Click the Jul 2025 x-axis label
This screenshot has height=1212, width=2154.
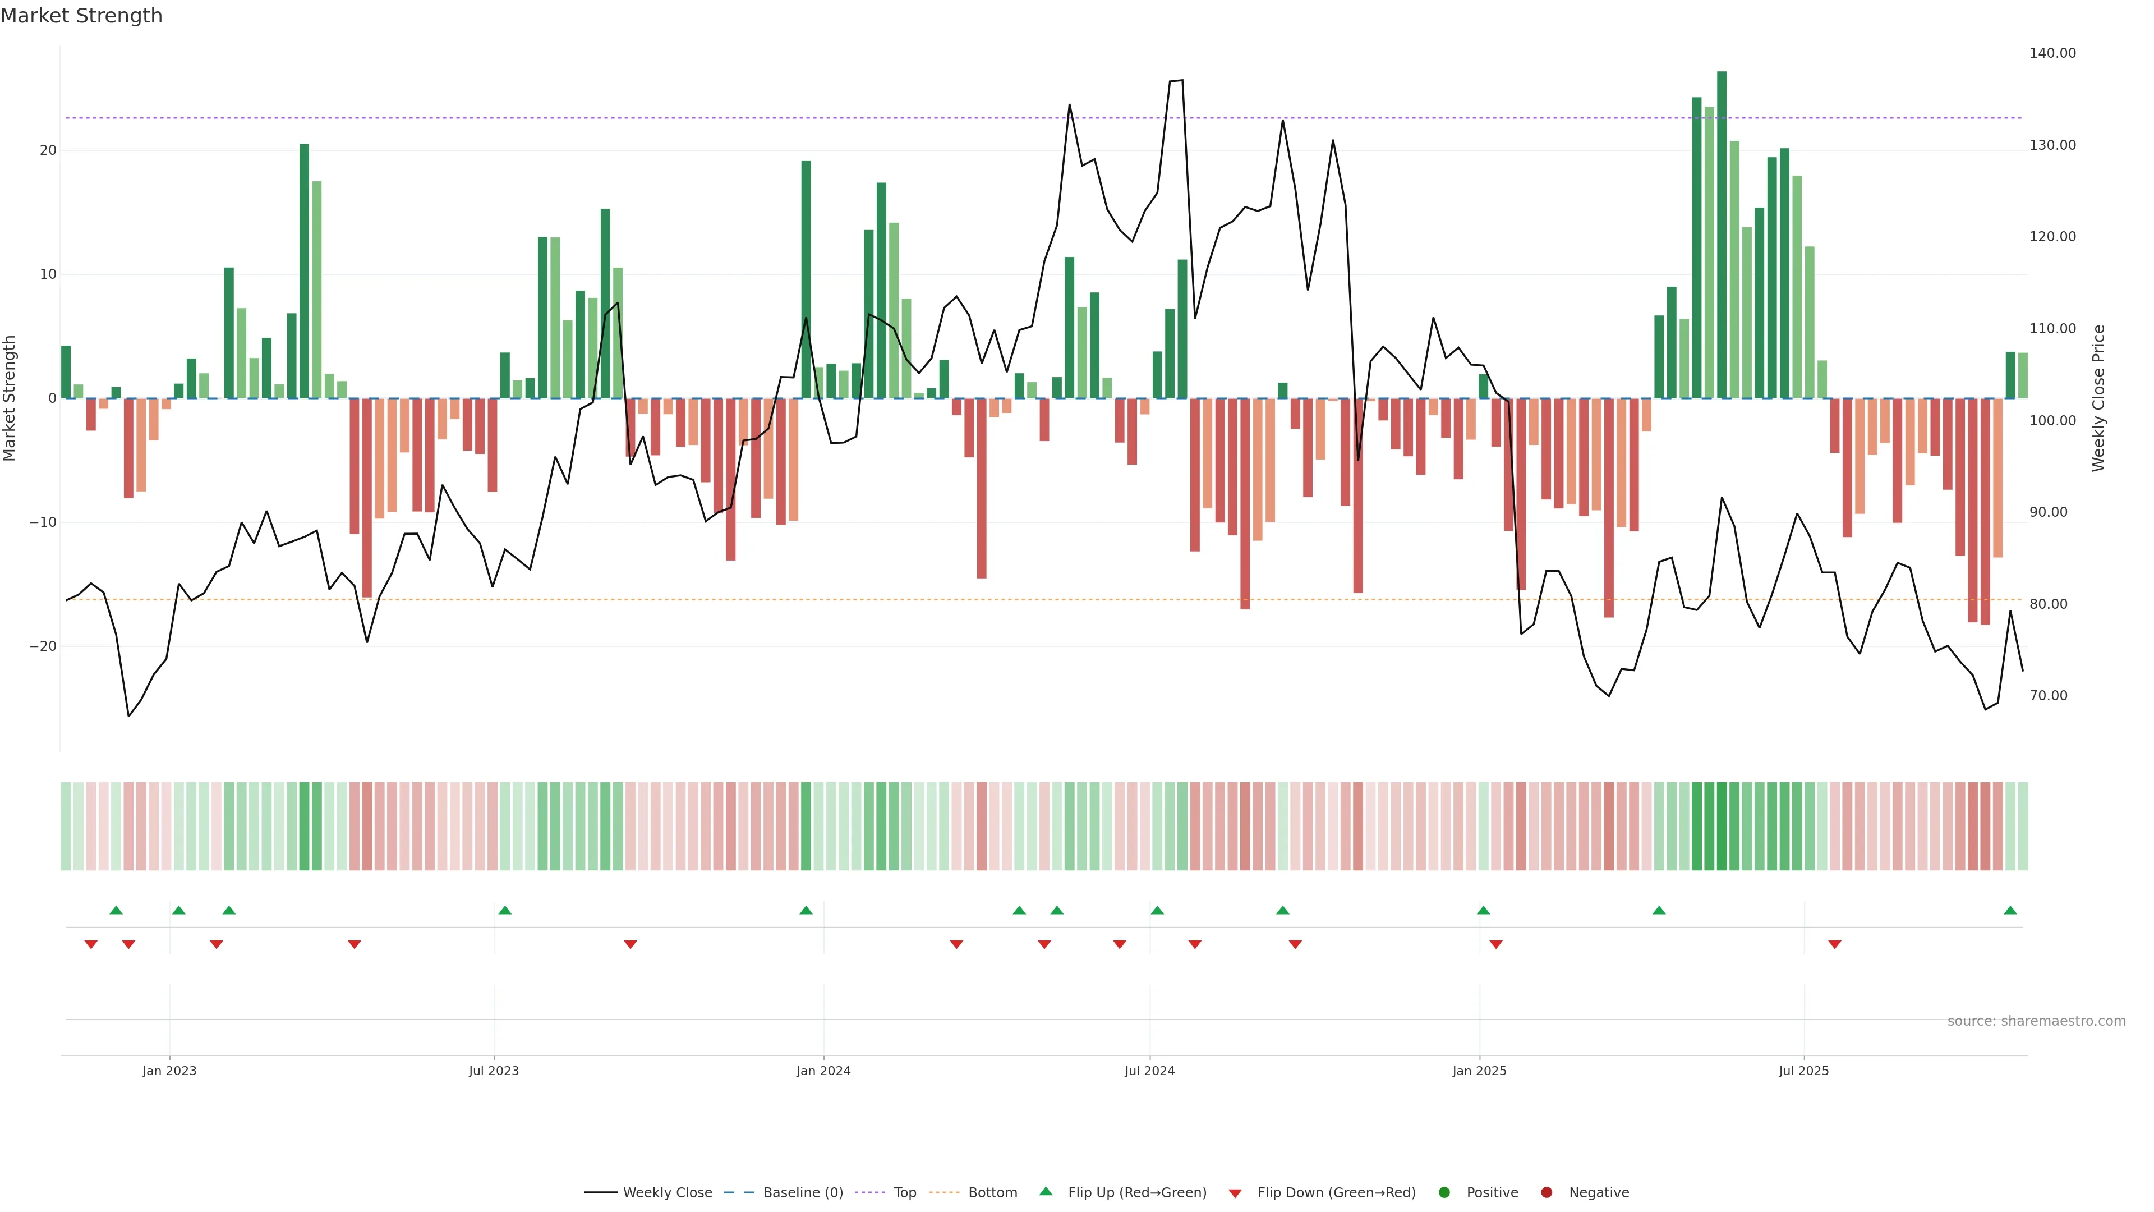1803,1071
